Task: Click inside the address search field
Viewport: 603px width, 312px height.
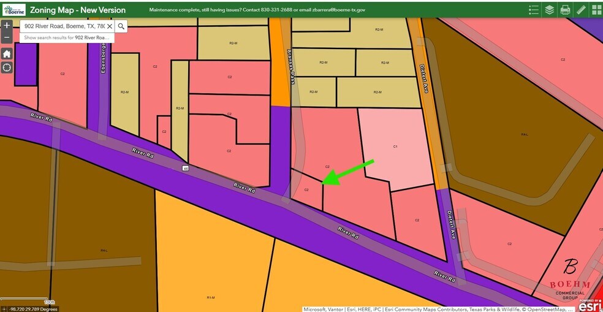Action: coord(64,26)
